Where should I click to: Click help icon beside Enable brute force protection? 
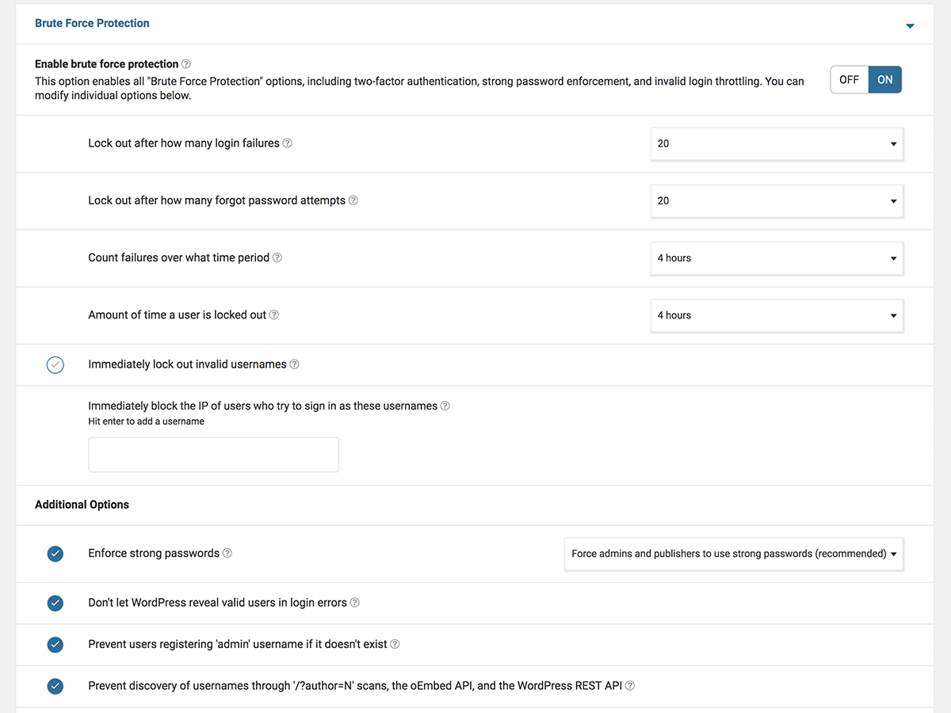pos(186,64)
